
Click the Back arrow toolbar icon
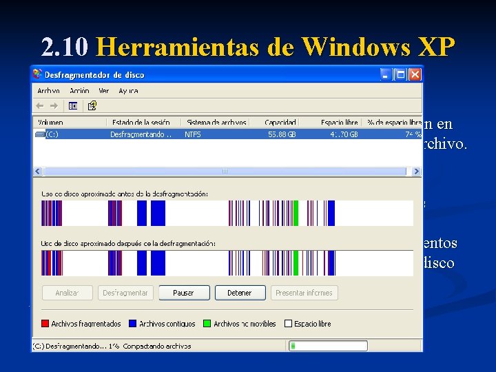coord(40,105)
